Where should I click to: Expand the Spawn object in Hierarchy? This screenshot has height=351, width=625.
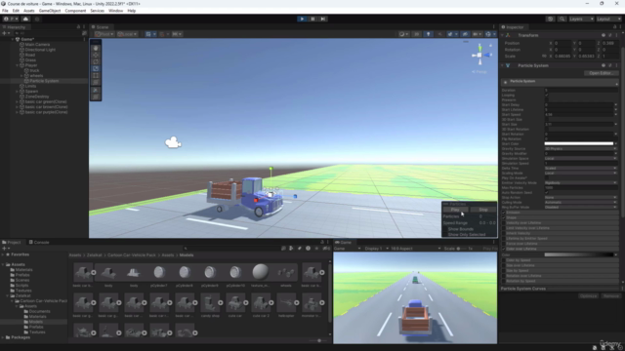click(x=18, y=91)
